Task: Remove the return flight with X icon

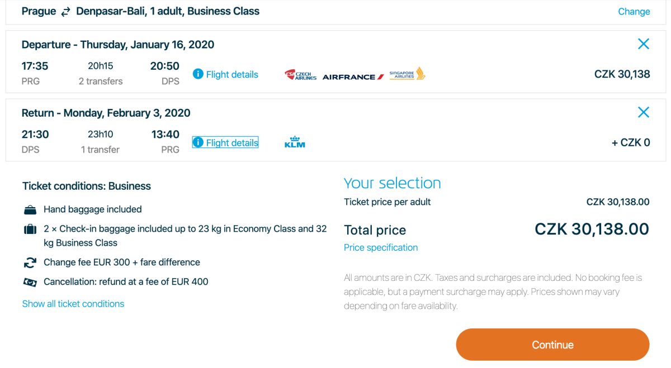Action: pyautogui.click(x=643, y=112)
